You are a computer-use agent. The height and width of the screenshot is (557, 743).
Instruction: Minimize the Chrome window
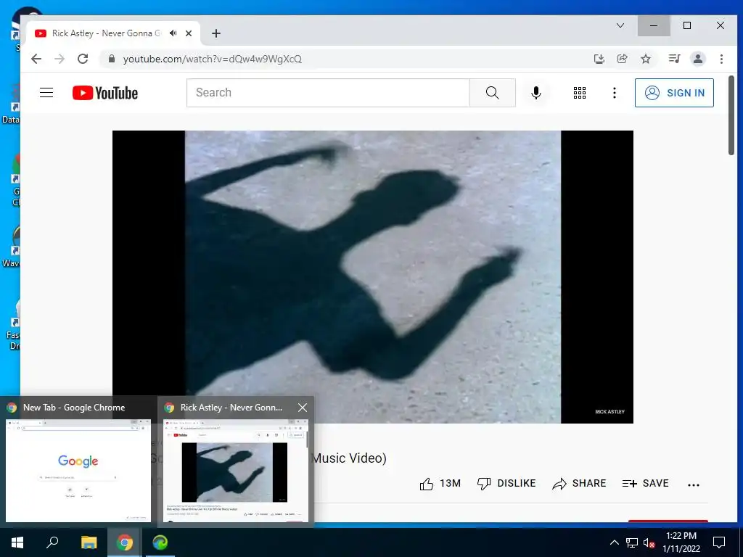point(654,25)
